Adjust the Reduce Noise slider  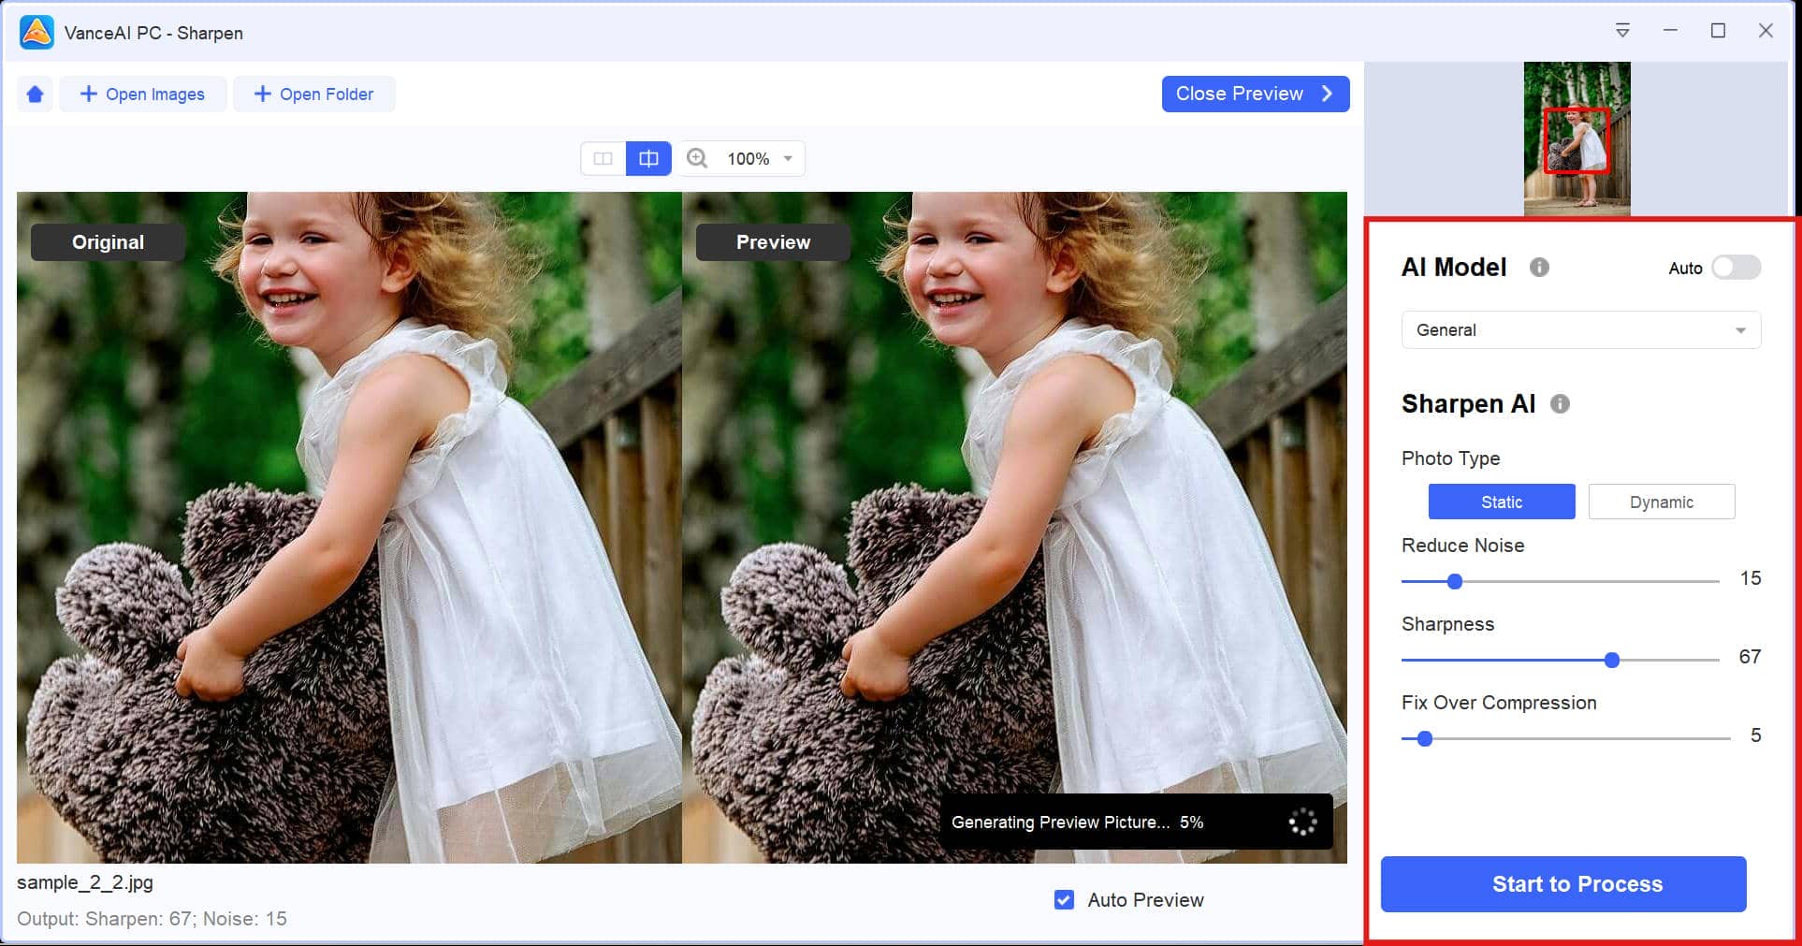1455,582
